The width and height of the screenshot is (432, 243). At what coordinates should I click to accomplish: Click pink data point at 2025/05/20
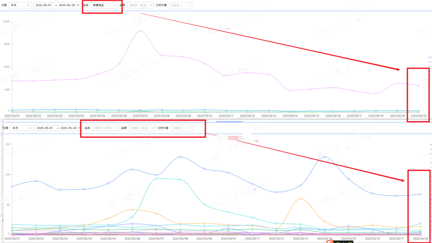pos(418,86)
